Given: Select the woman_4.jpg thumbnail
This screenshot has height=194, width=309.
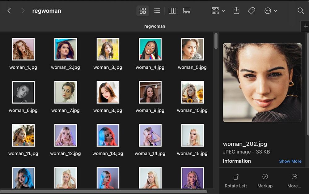Looking at the screenshot, I should (150, 49).
